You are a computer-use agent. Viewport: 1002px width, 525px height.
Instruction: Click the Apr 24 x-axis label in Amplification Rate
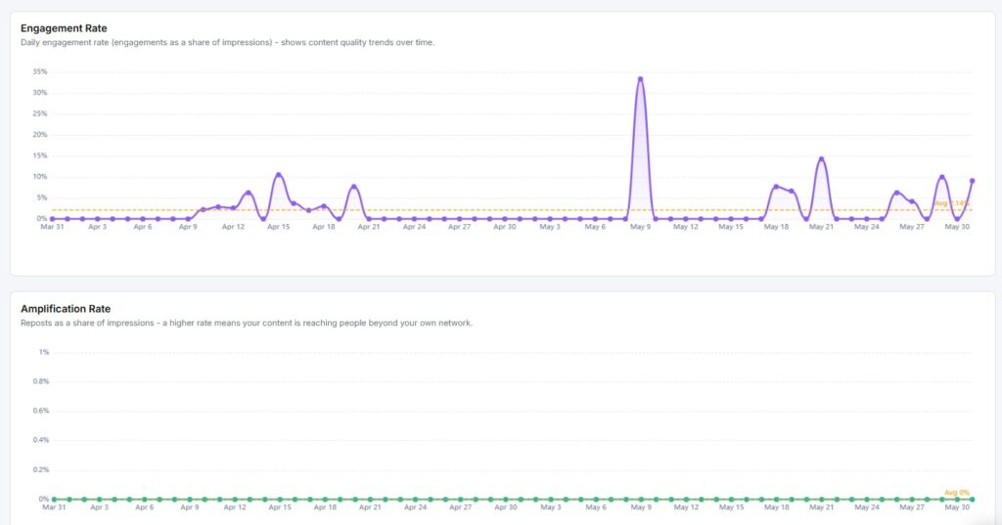[x=415, y=507]
